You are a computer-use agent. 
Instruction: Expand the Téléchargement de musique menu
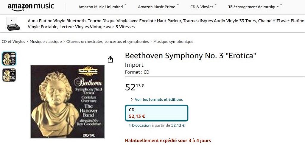(x=255, y=7)
